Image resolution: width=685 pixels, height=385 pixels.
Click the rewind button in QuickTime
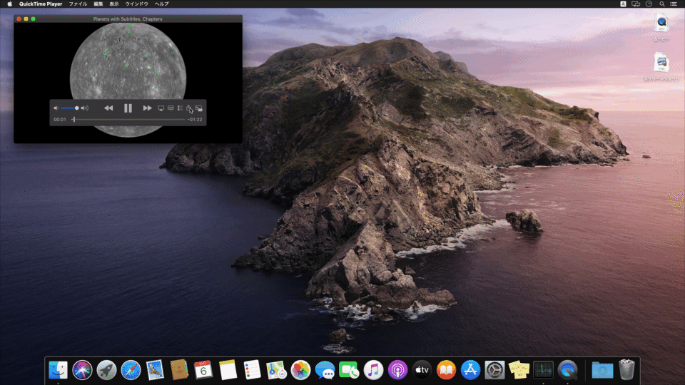coord(108,108)
